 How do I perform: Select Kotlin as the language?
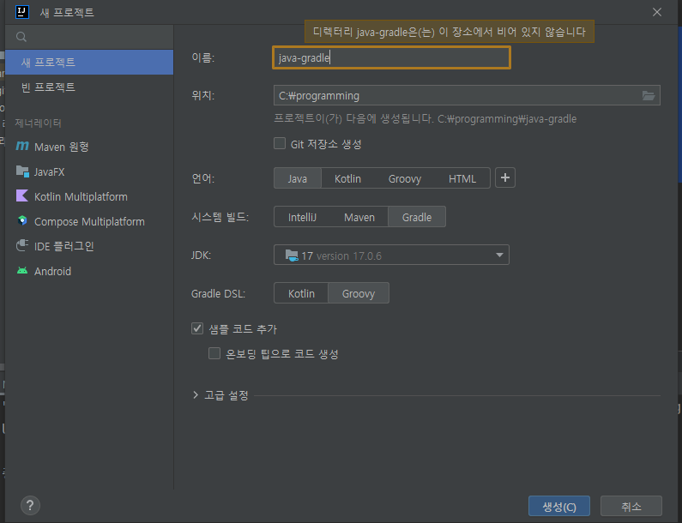point(347,178)
